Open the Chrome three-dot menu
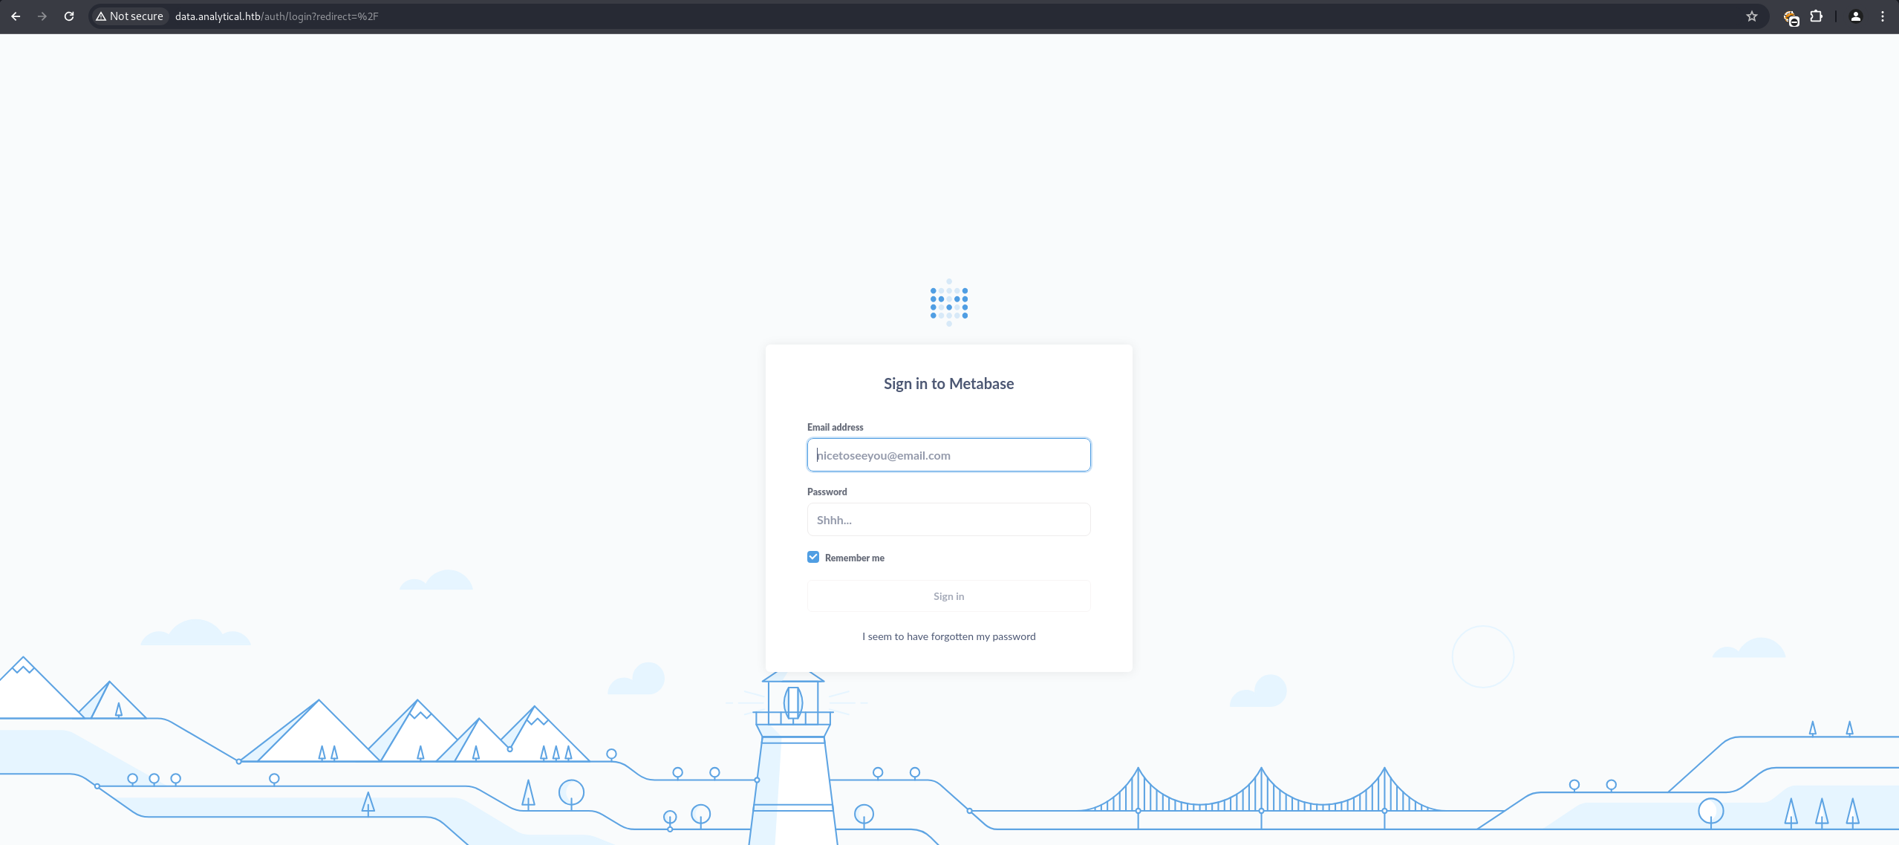1899x845 pixels. pos(1882,16)
